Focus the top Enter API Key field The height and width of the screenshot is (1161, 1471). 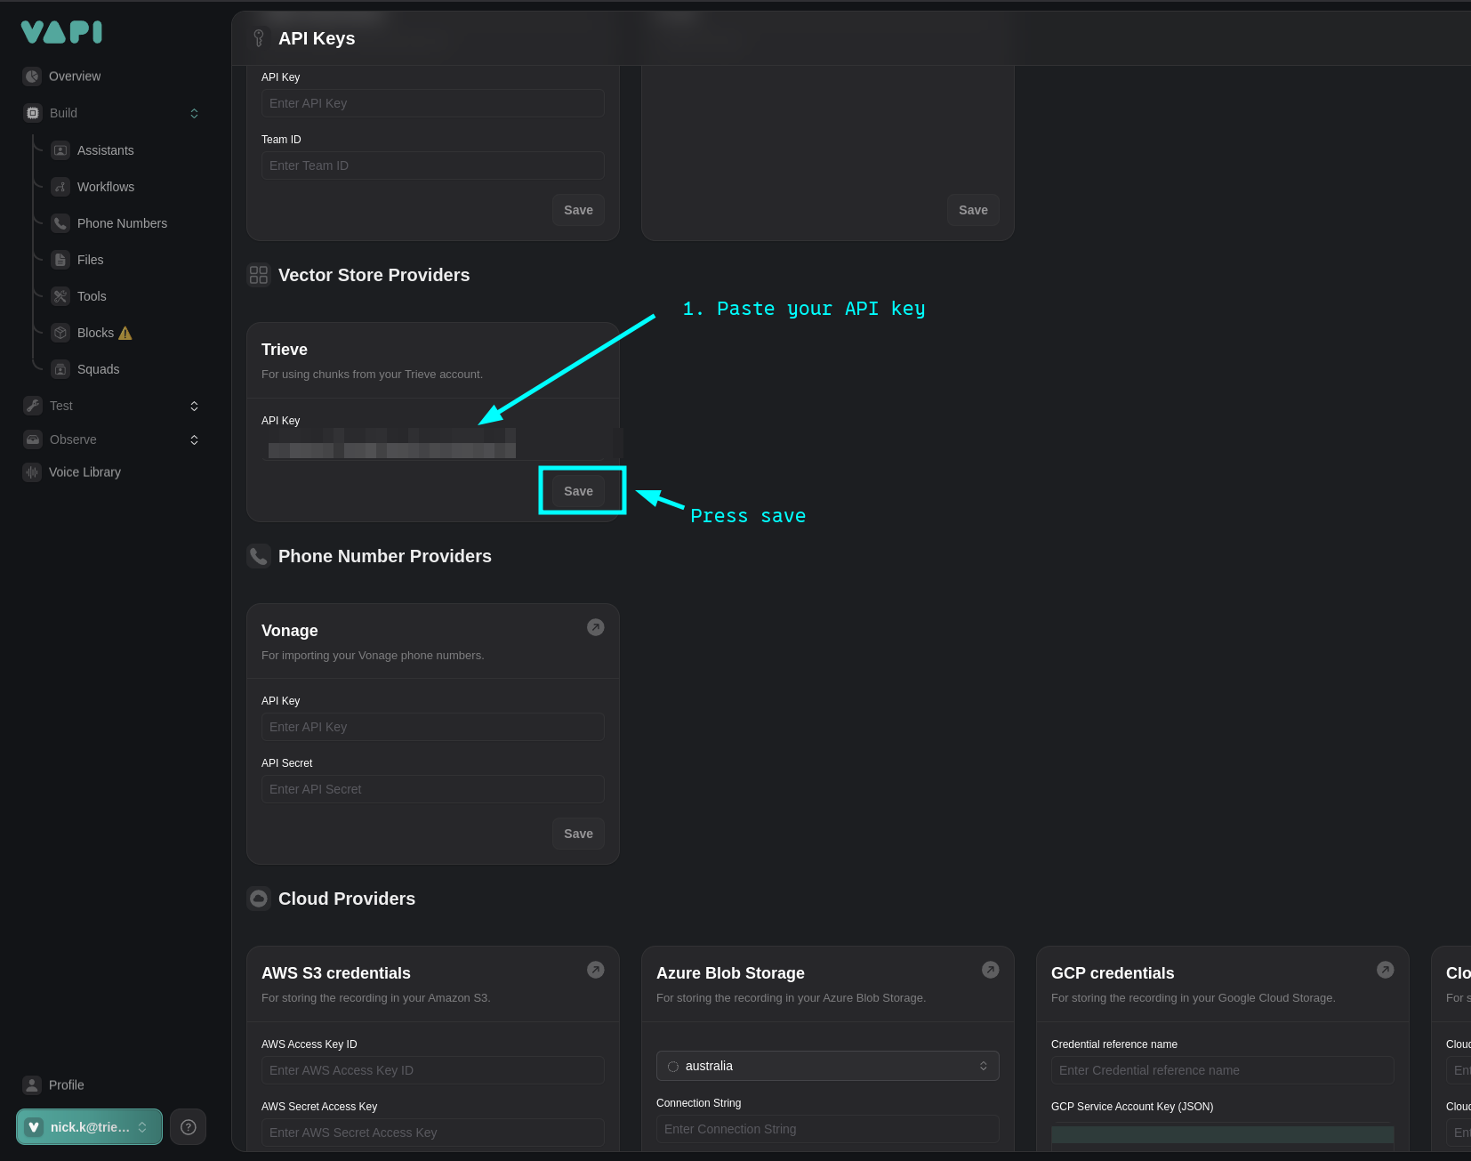pyautogui.click(x=433, y=103)
